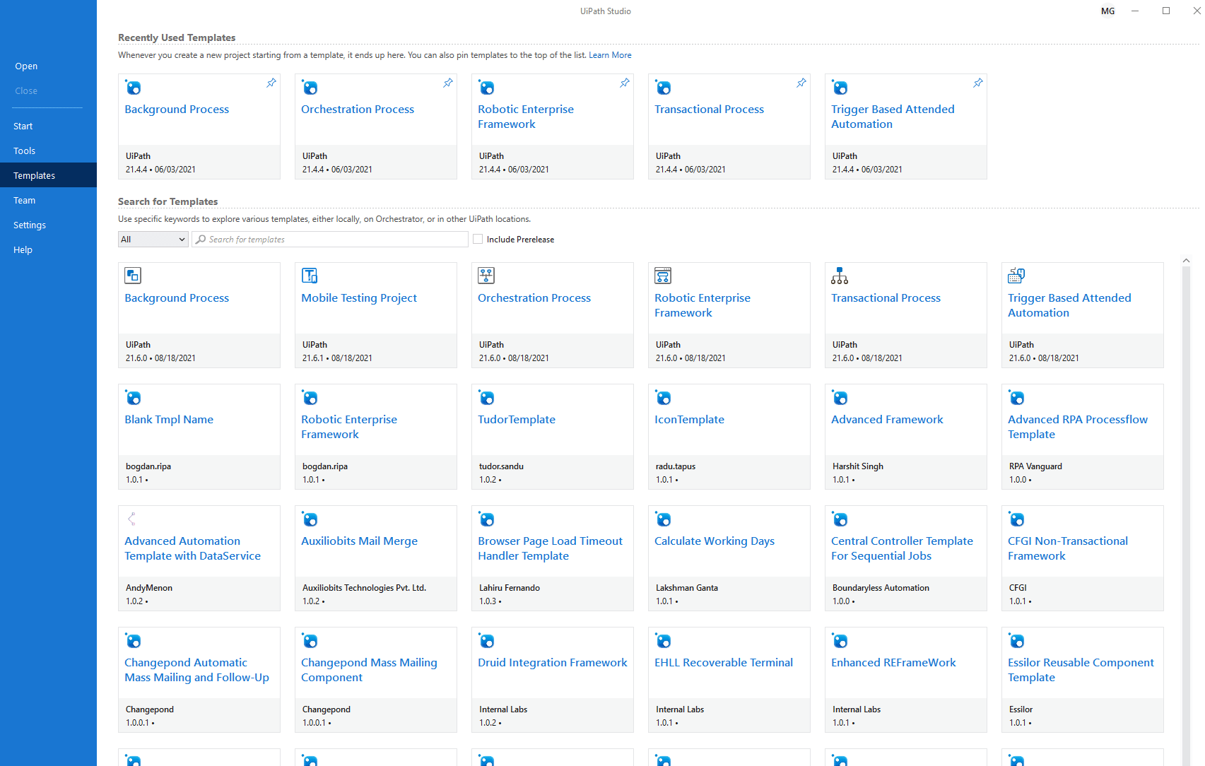Open the TudorTemplate template title
Viewport: 1205px width, 766px height.
click(x=517, y=420)
